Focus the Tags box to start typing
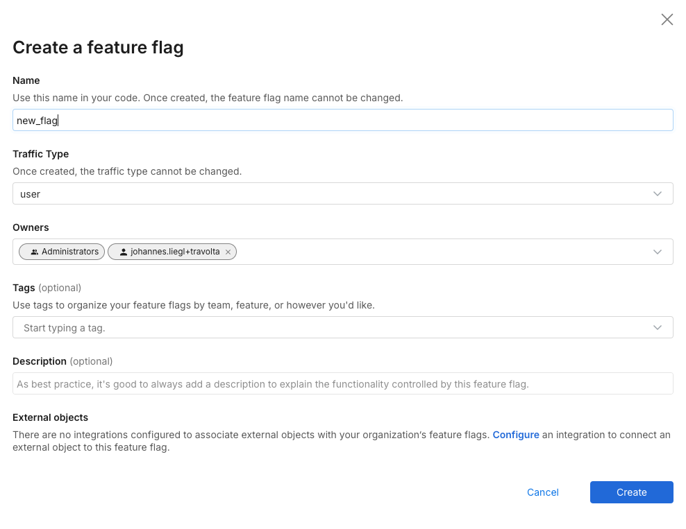The image size is (686, 529). coord(333,328)
